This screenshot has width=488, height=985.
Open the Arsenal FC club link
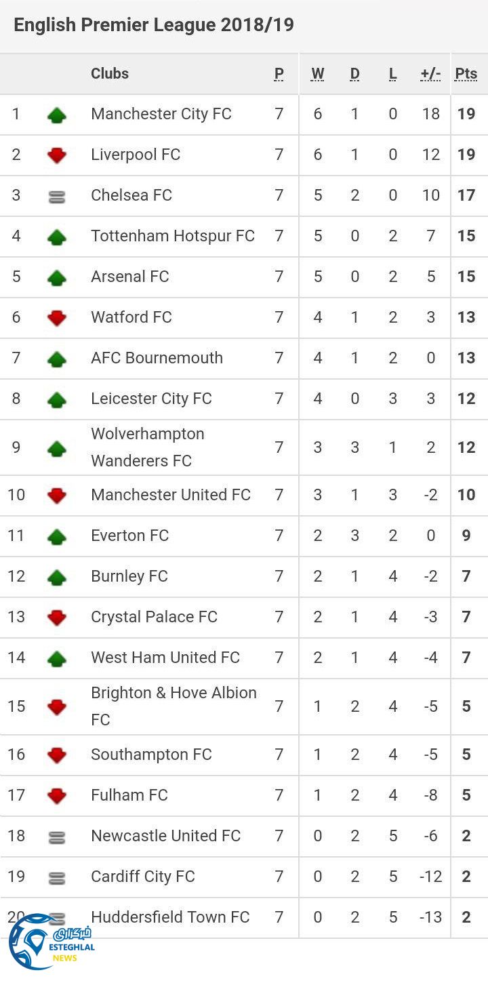click(130, 277)
